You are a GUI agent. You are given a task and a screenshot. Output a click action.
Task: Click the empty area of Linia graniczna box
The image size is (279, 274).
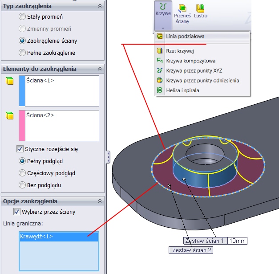point(59,256)
